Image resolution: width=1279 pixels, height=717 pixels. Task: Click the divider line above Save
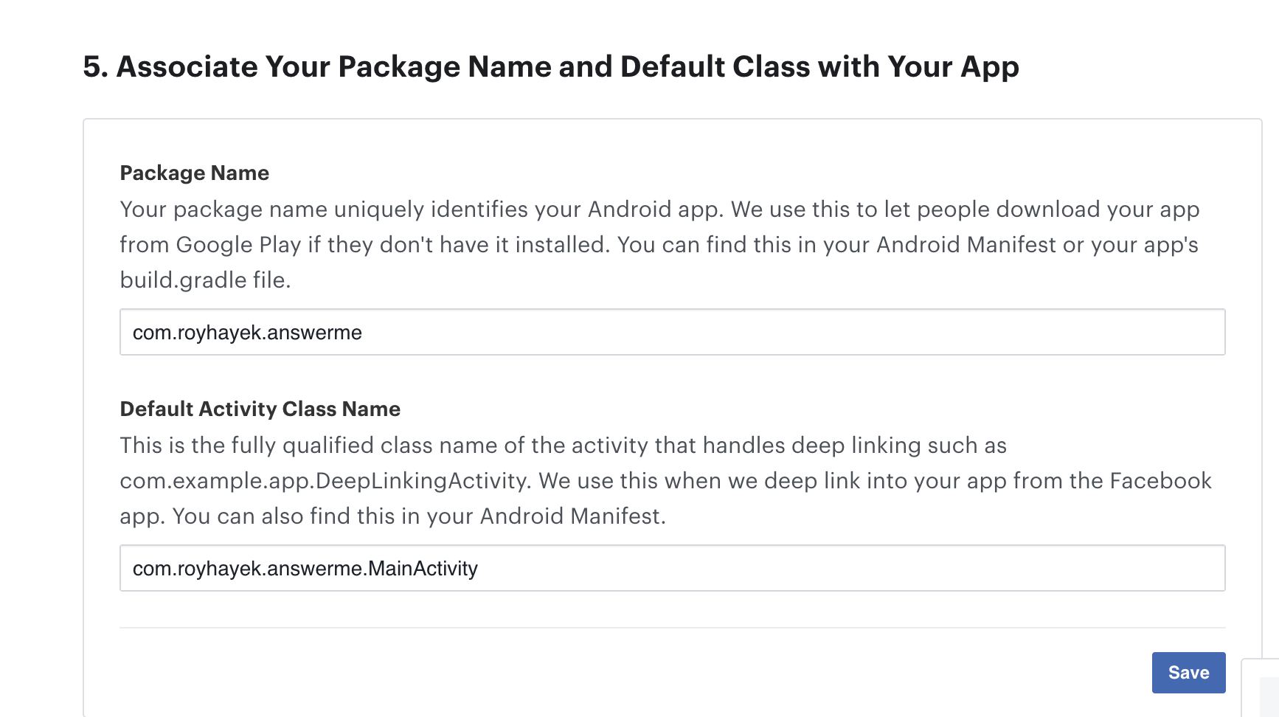tap(672, 628)
